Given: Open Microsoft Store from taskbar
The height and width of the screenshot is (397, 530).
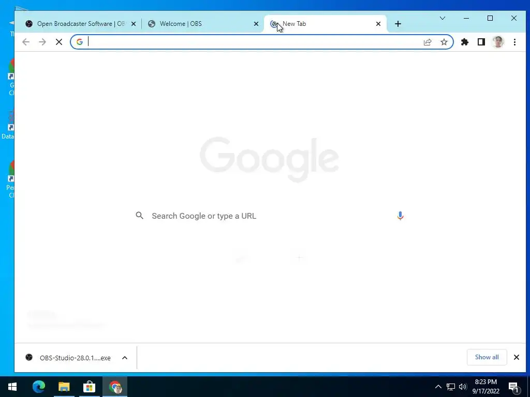Looking at the screenshot, I should 89,387.
